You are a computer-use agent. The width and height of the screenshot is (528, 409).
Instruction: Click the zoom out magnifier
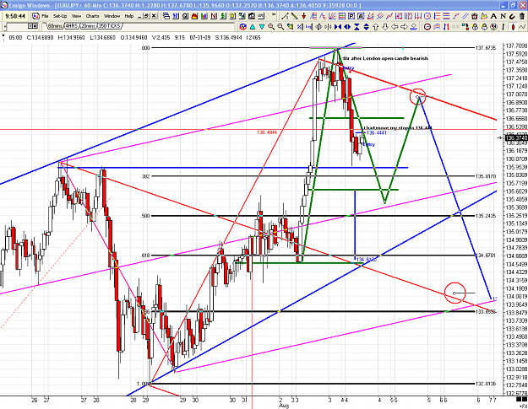[x=280, y=26]
